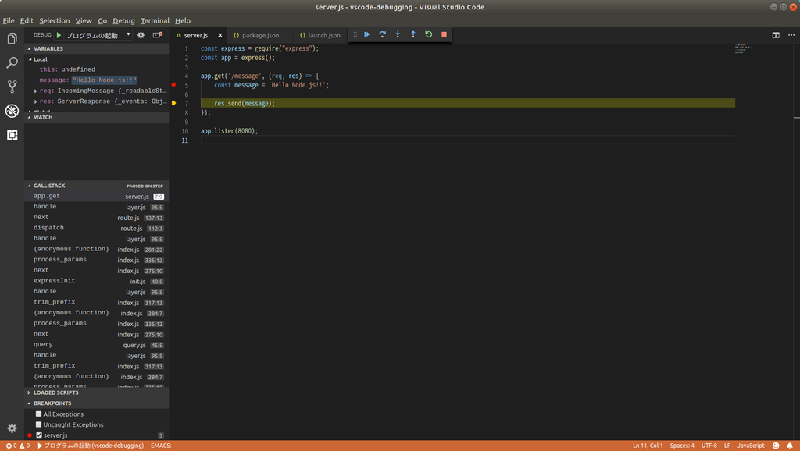The width and height of the screenshot is (800, 451).
Task: Expand the res variable
Action: coord(35,102)
